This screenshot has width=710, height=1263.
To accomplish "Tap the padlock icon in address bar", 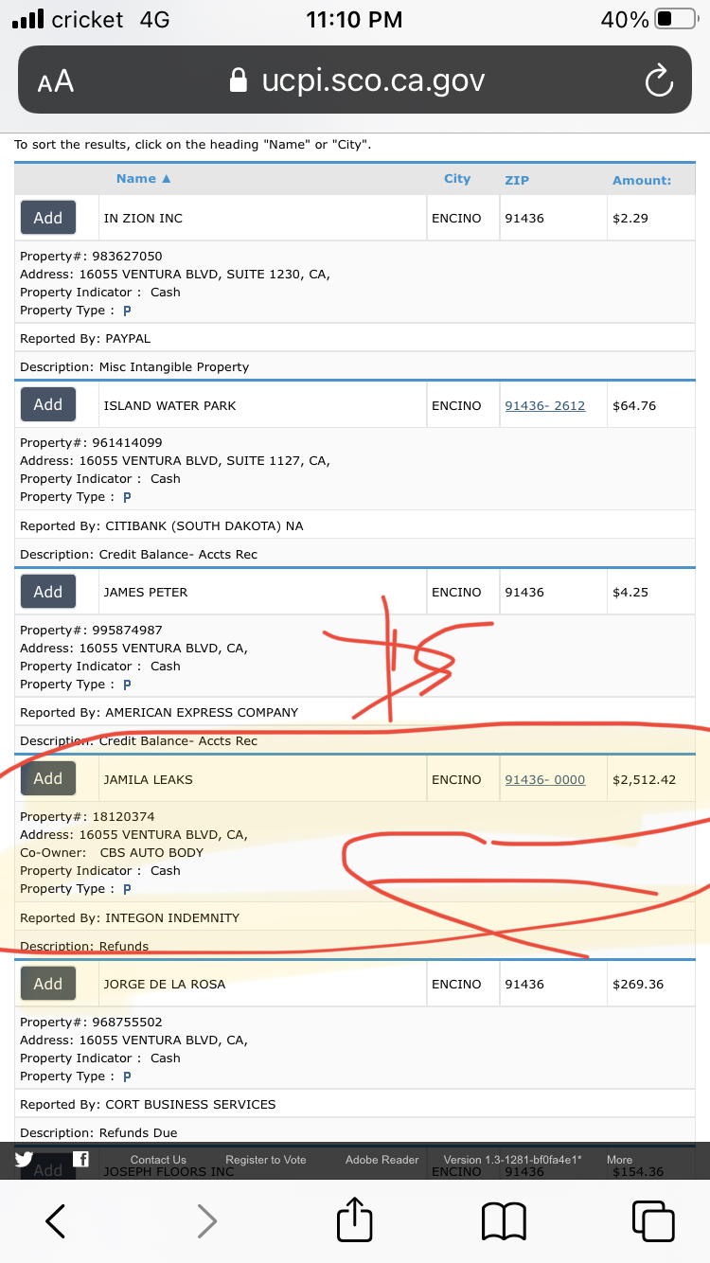I will [240, 81].
